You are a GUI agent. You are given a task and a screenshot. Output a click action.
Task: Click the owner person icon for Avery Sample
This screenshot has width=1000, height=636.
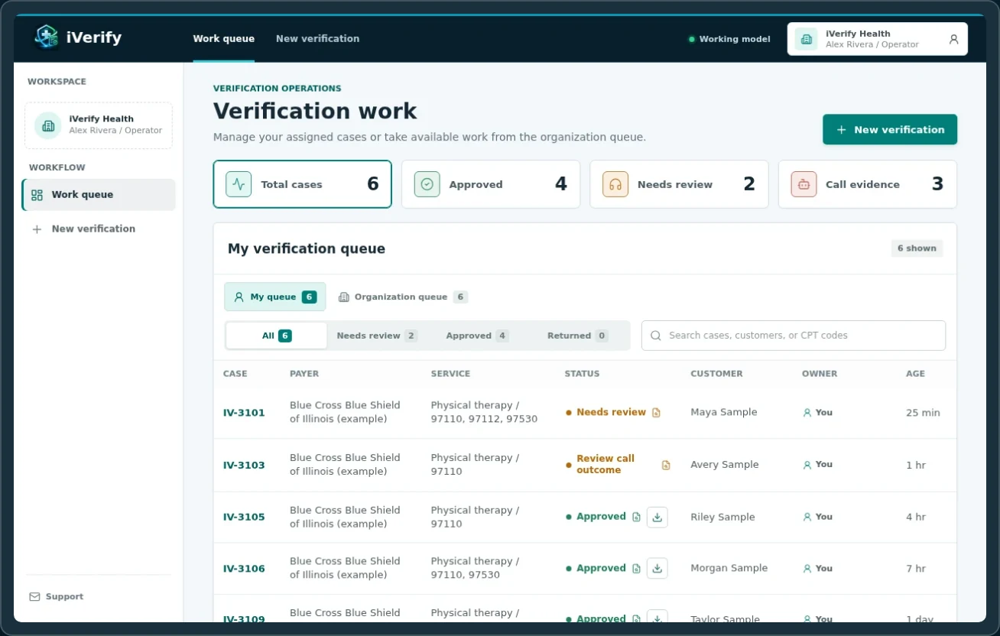[x=807, y=465]
